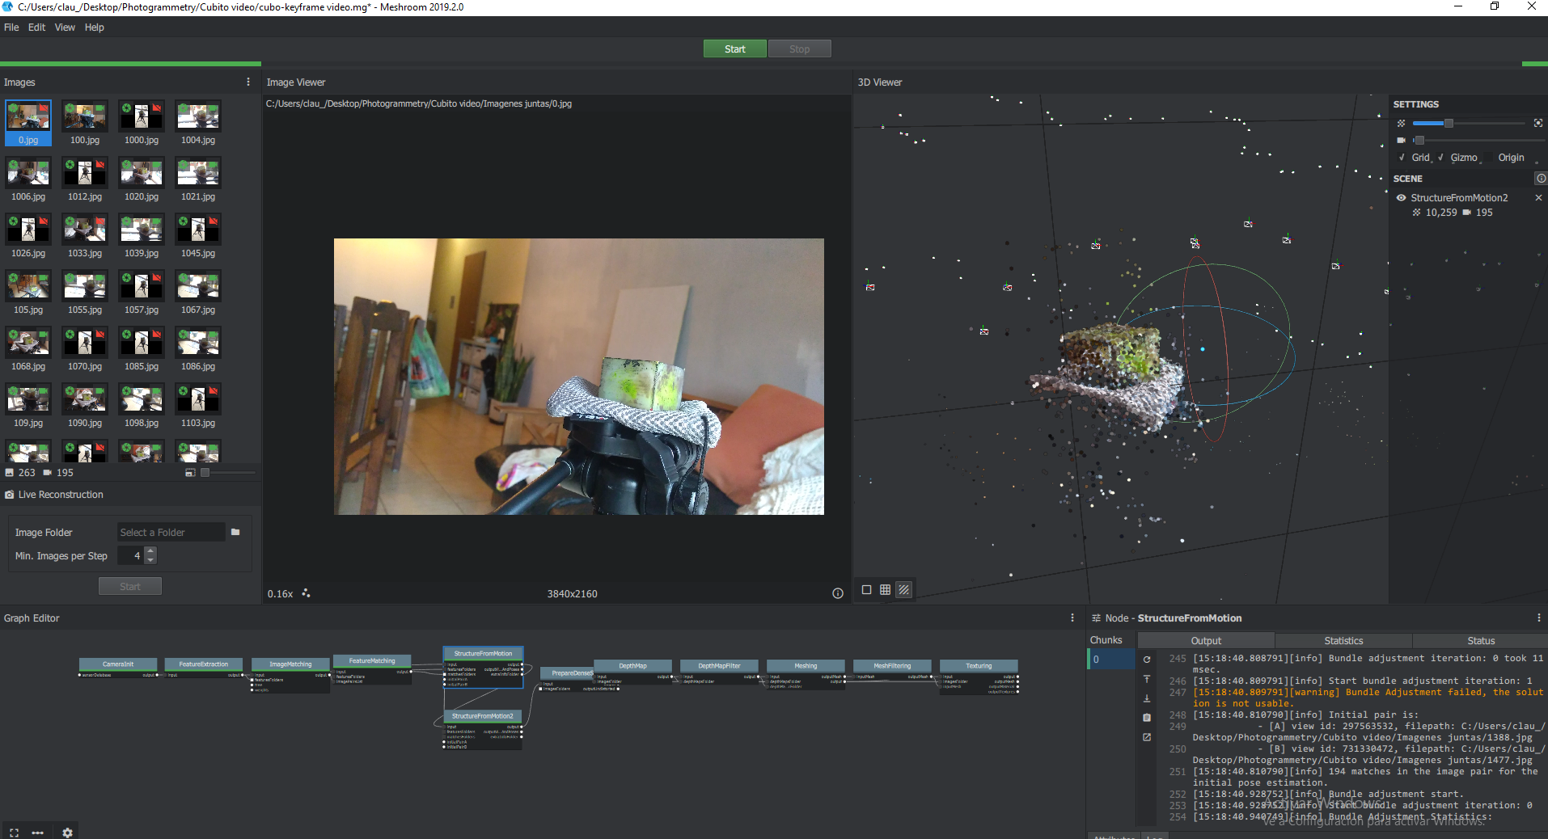The height and width of the screenshot is (839, 1548).
Task: Click the more options dots in Graph Editor footer
Action: point(38,833)
